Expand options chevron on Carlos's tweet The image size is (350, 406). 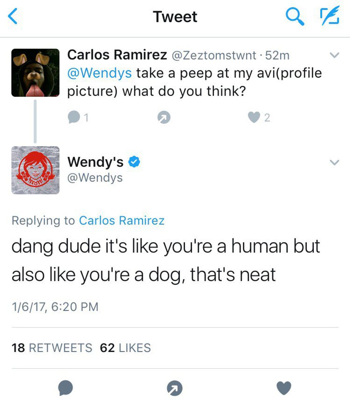[x=334, y=55]
